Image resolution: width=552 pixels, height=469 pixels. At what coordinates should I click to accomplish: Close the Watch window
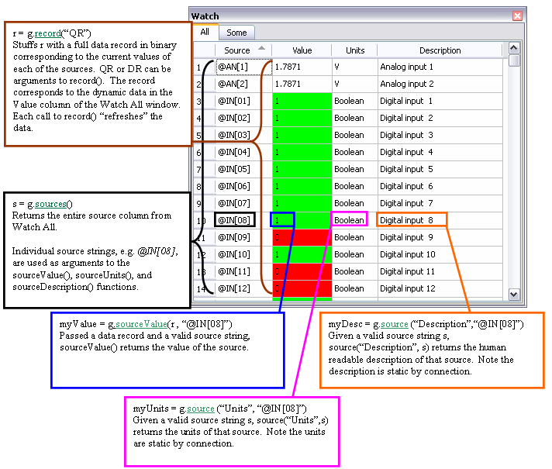tap(517, 16)
